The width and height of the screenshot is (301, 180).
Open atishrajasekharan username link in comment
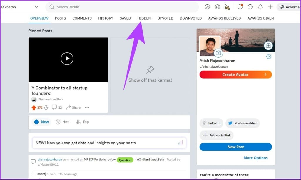50,160
